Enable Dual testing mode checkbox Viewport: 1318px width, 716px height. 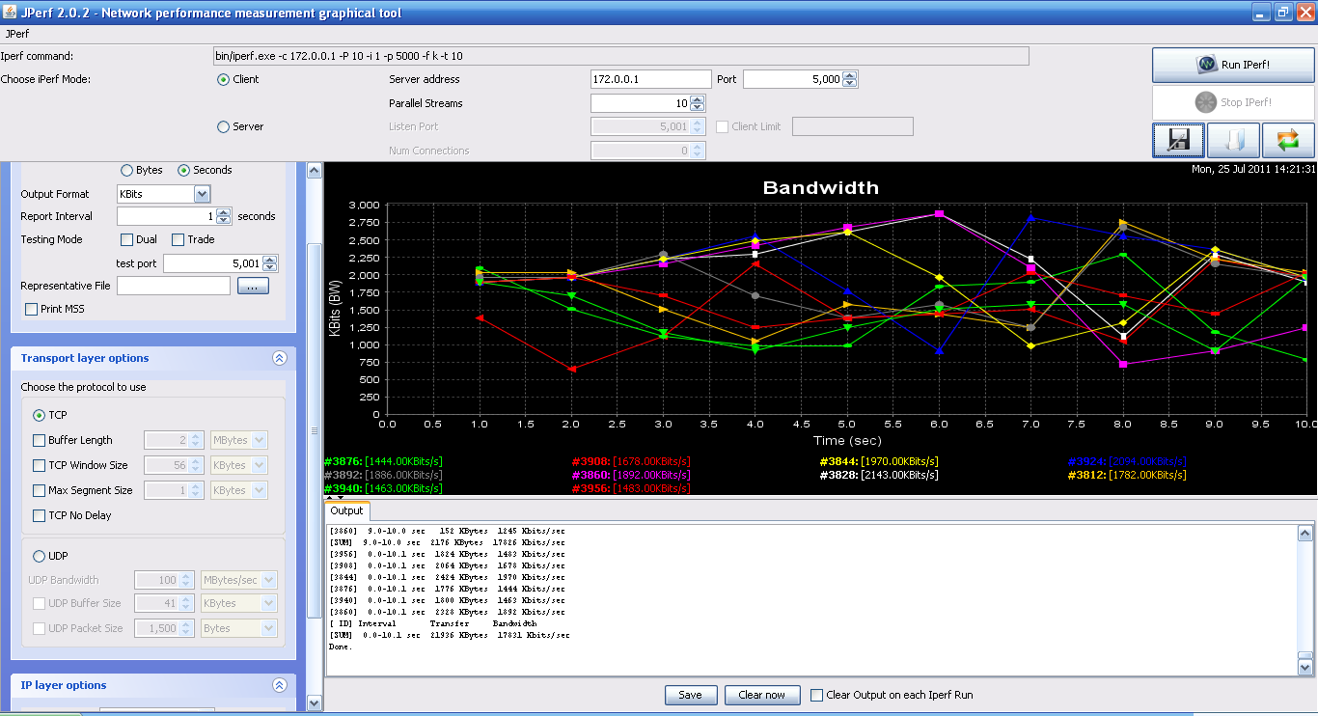coord(126,239)
